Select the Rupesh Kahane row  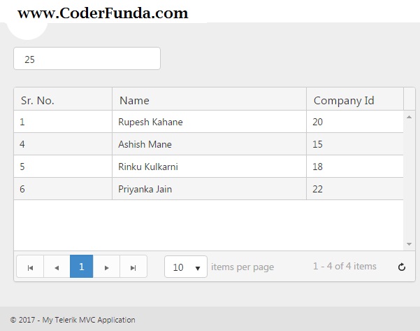pyautogui.click(x=150, y=122)
